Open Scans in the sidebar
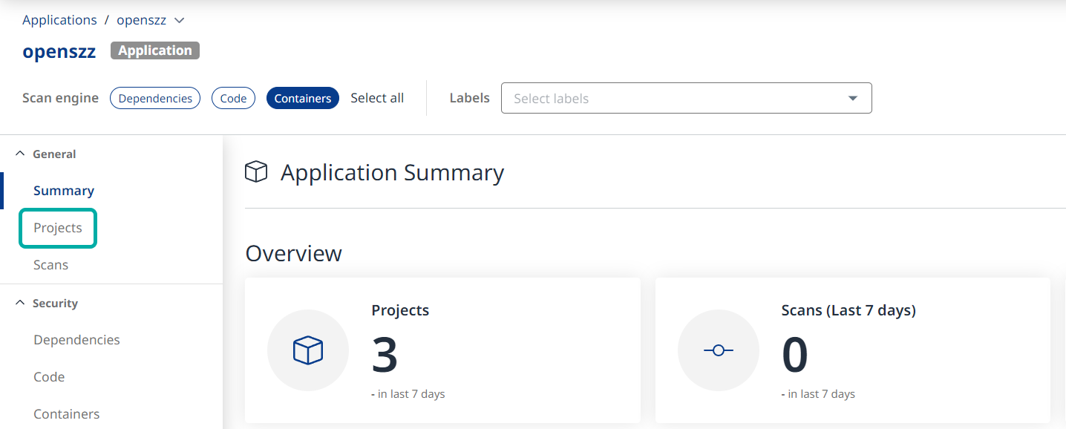The width and height of the screenshot is (1066, 429). pyautogui.click(x=50, y=265)
